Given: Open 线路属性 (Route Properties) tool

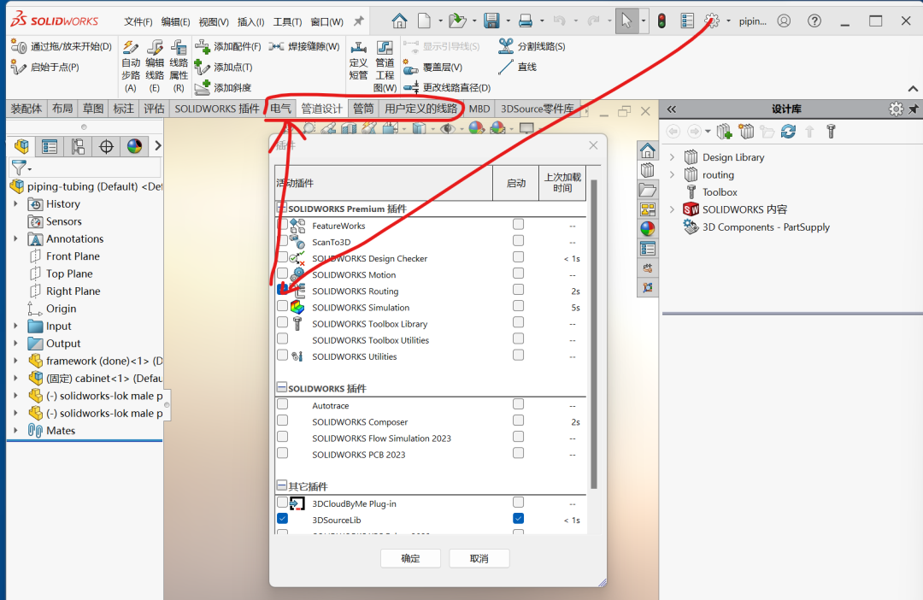Looking at the screenshot, I should click(x=179, y=65).
